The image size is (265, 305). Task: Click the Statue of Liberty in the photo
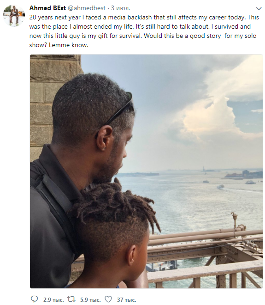point(204,169)
